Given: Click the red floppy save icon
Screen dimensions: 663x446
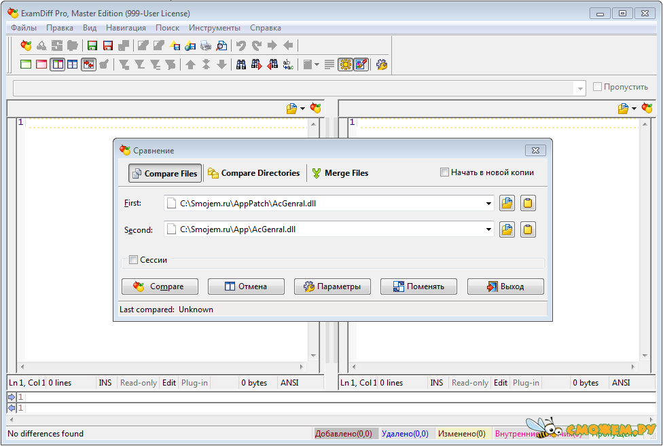Looking at the screenshot, I should tap(108, 45).
